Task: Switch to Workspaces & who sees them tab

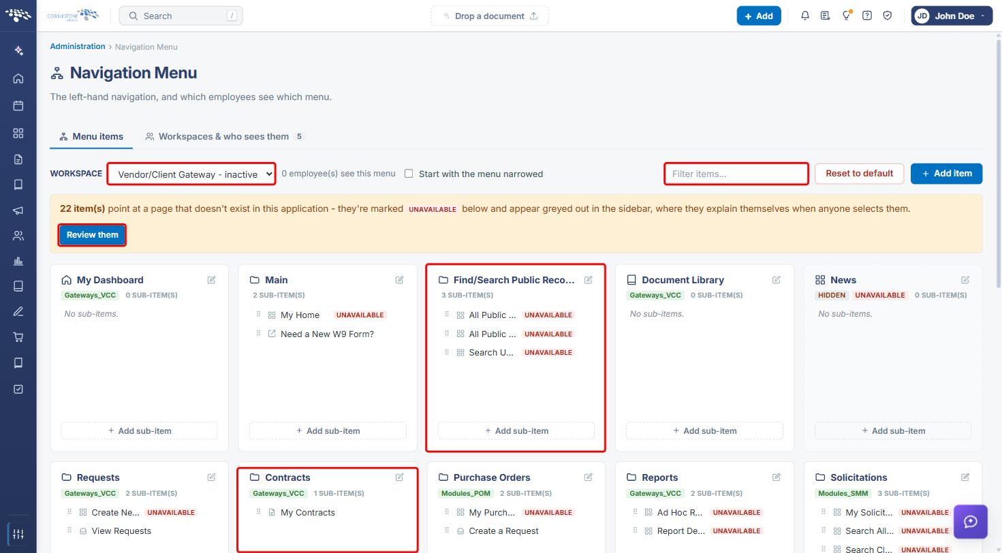Action: [x=224, y=136]
